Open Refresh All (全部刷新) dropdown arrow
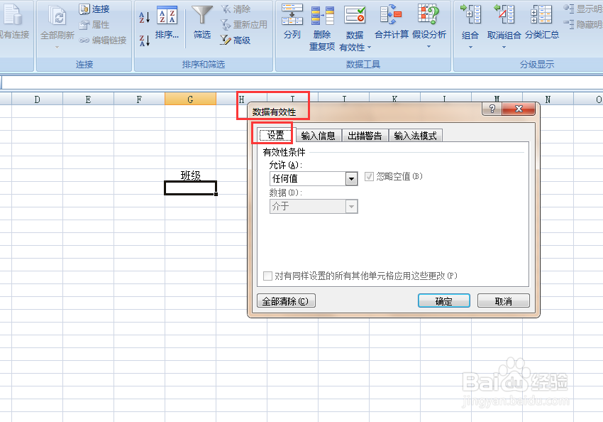The image size is (603, 422). click(x=57, y=47)
